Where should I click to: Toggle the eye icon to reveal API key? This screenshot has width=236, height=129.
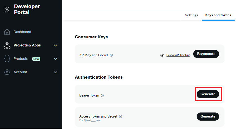pyautogui.click(x=162, y=55)
